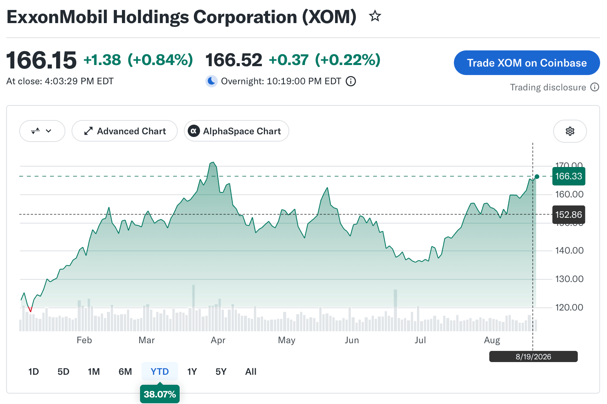
Task: Click the 160.00 price axis label
Action: tap(569, 194)
